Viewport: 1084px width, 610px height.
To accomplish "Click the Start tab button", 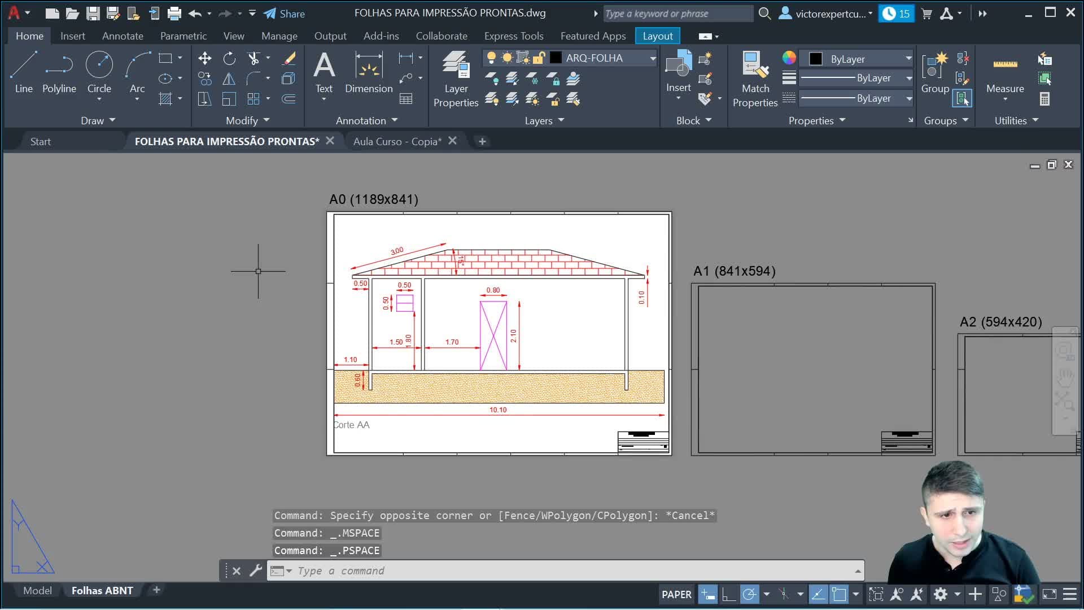I will pyautogui.click(x=41, y=141).
